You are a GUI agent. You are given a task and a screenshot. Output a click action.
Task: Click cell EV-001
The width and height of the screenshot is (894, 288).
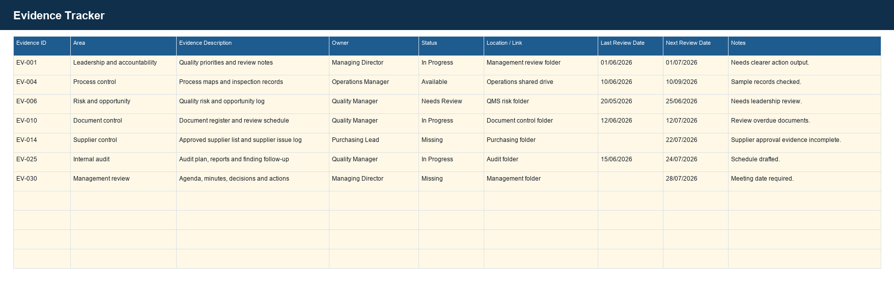click(42, 65)
